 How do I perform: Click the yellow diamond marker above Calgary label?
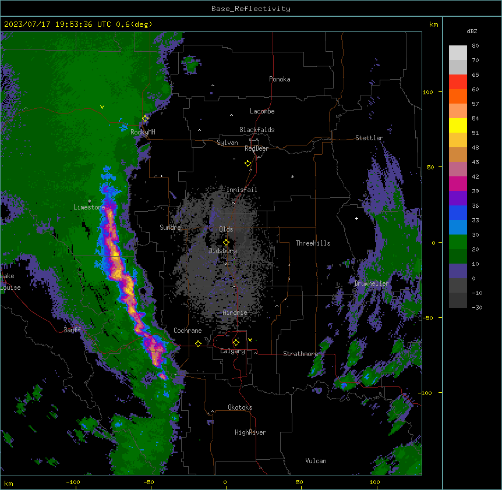pyautogui.click(x=236, y=343)
